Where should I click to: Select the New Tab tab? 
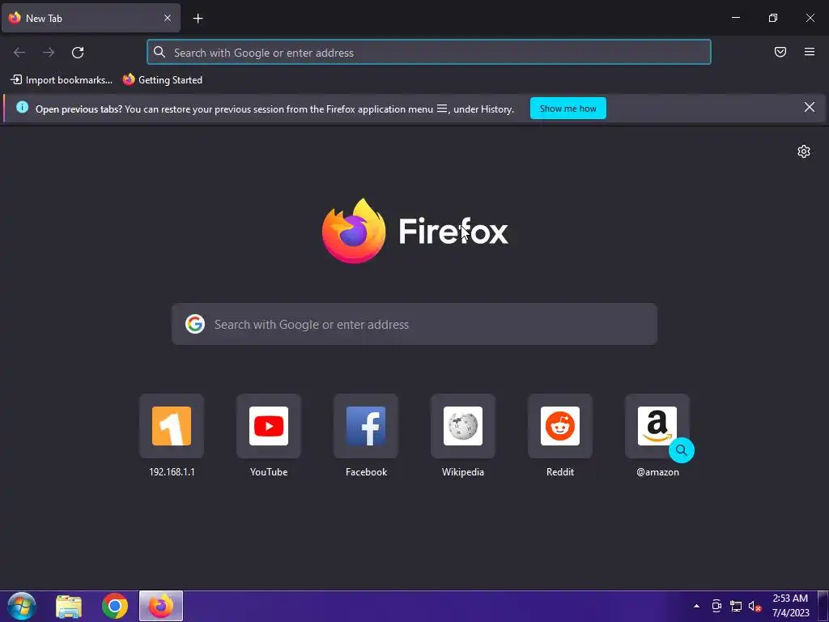[91, 18]
